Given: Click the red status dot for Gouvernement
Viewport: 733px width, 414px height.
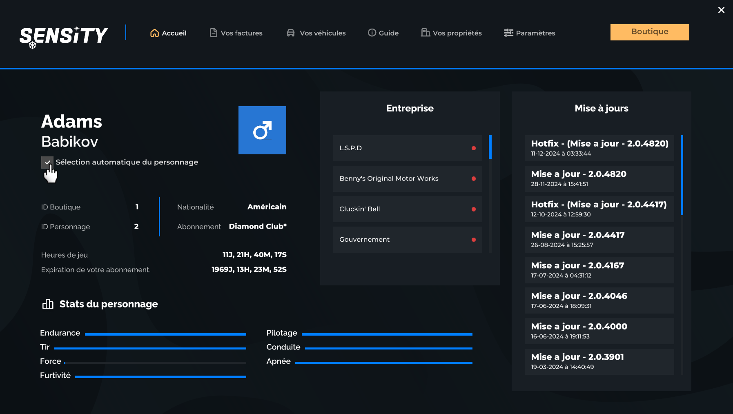Looking at the screenshot, I should (x=474, y=240).
